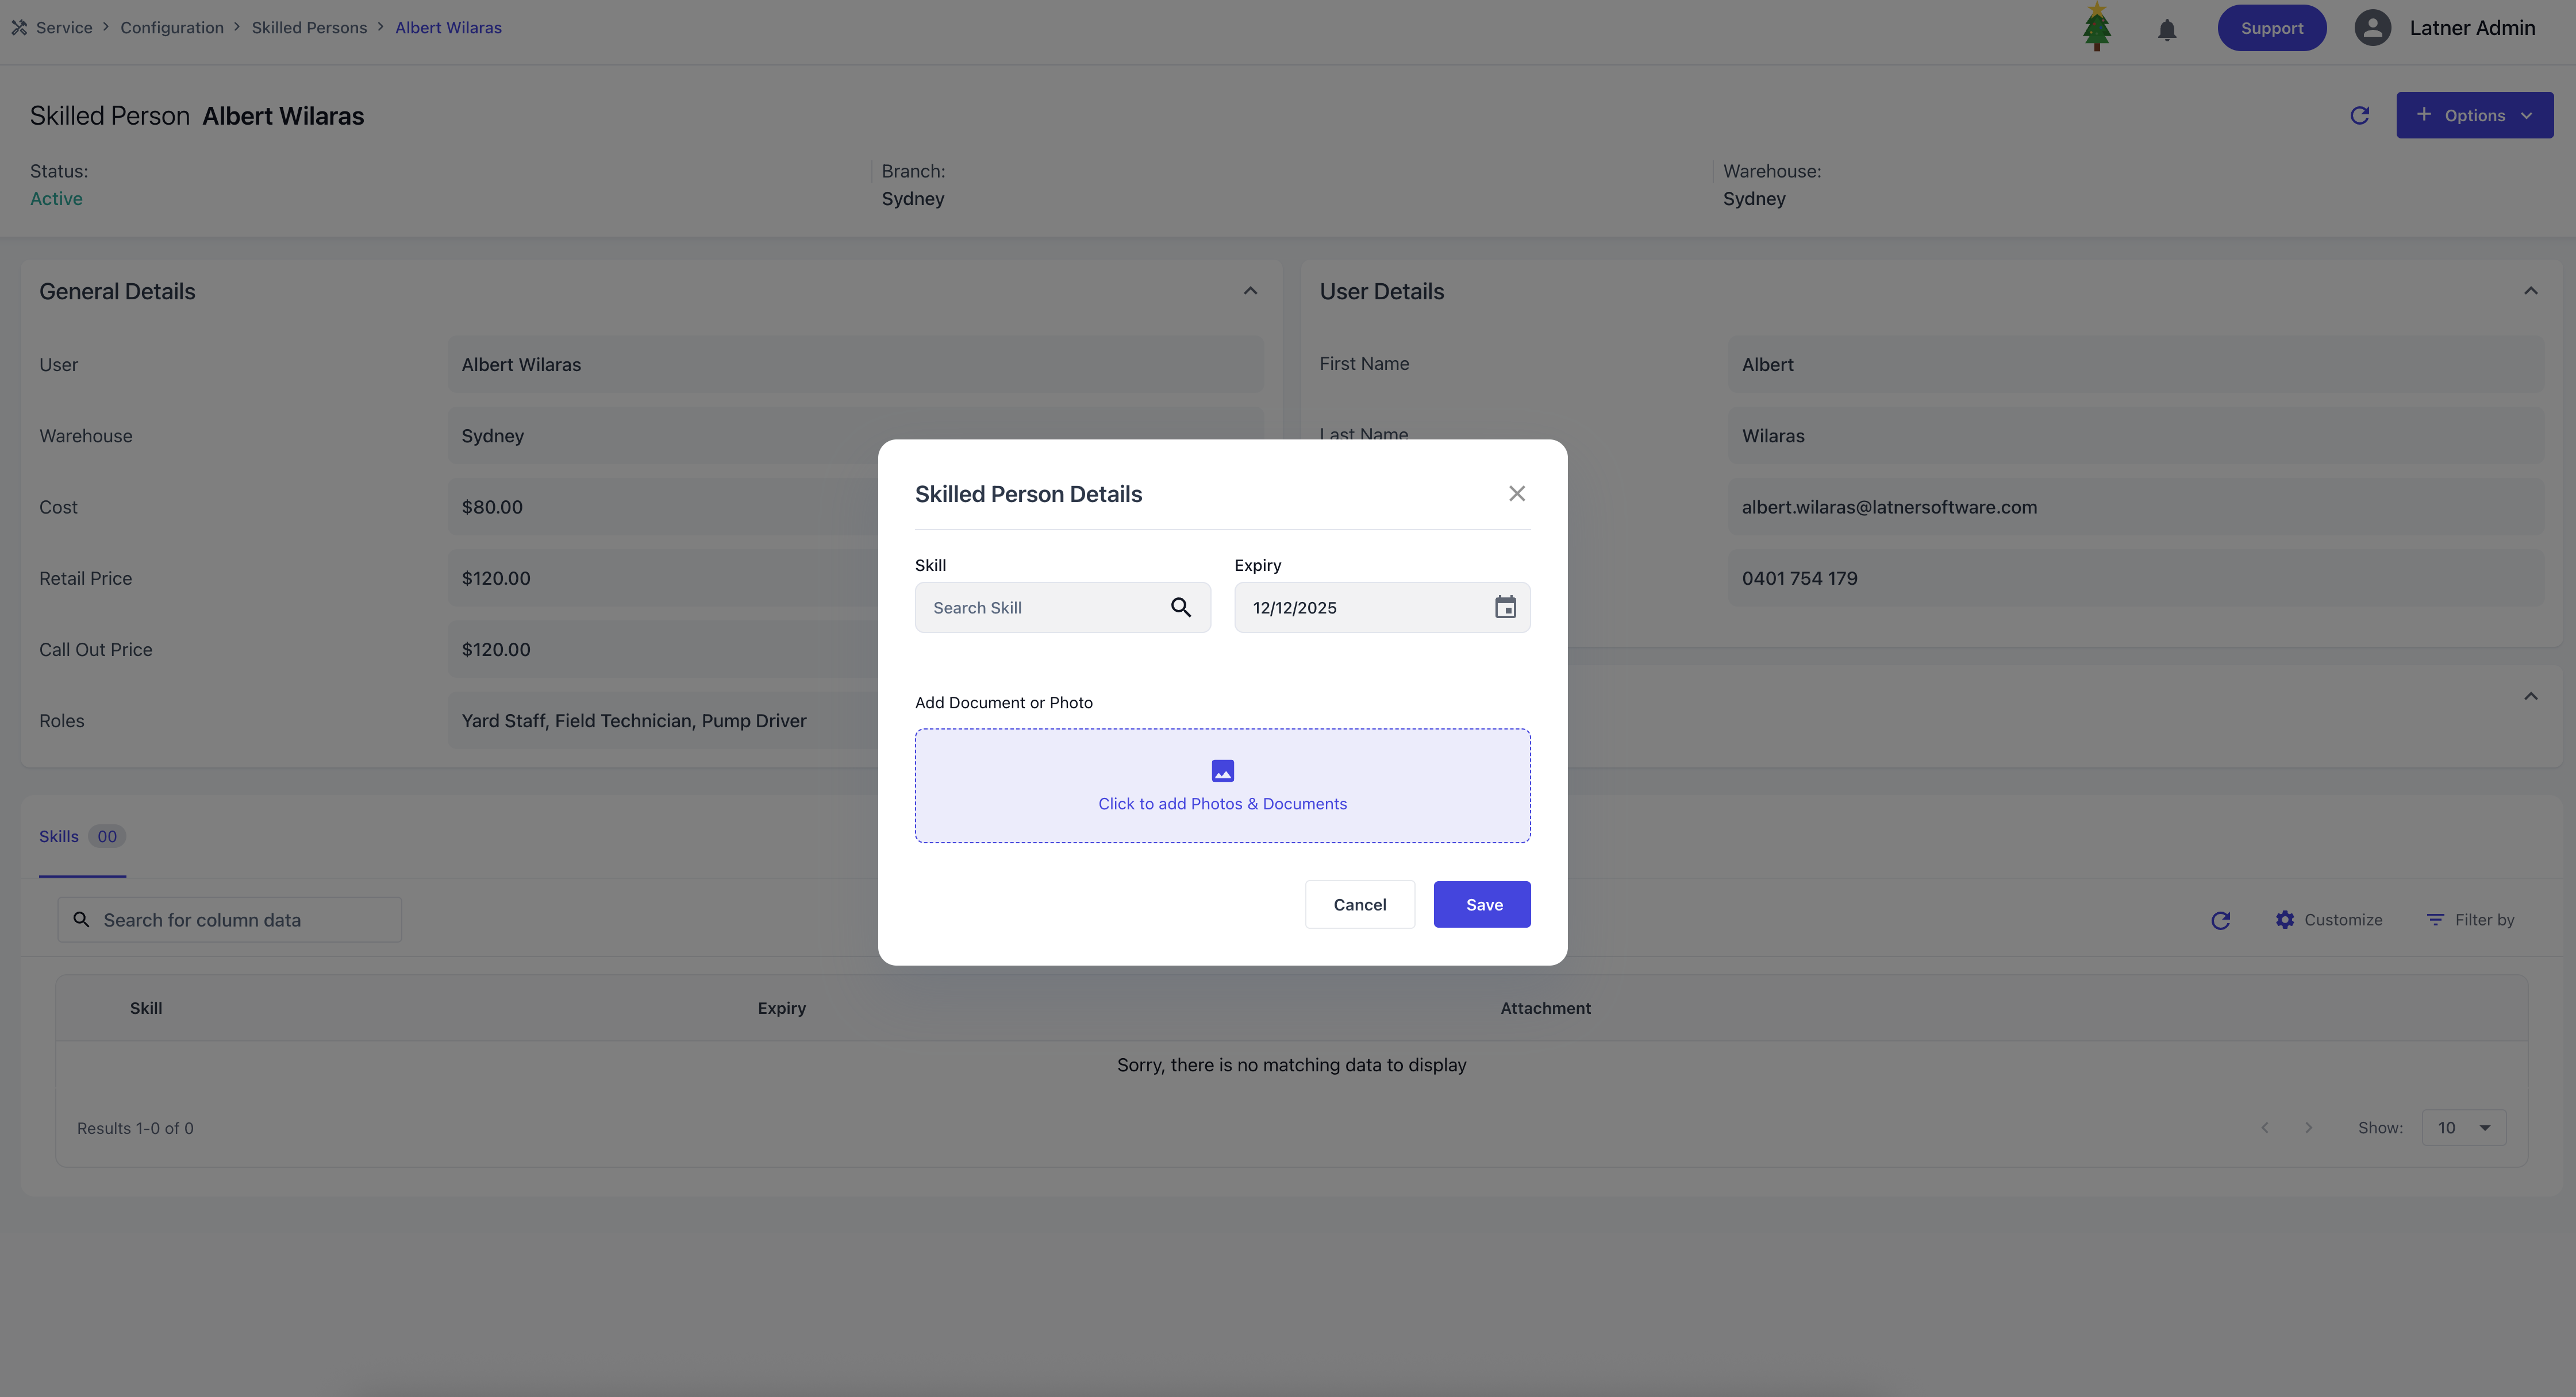Refresh the skilled person page header
The height and width of the screenshot is (1397, 2576).
[2359, 115]
